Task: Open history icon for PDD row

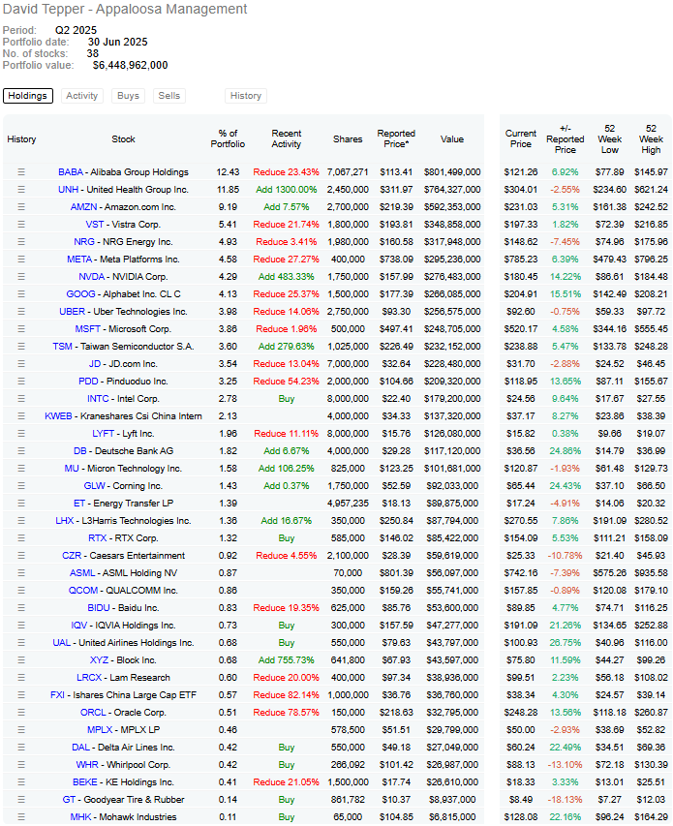Action: 21,381
